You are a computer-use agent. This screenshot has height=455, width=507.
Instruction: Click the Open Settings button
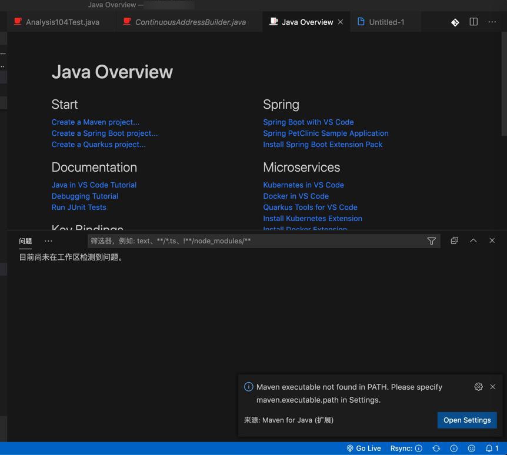(x=467, y=420)
